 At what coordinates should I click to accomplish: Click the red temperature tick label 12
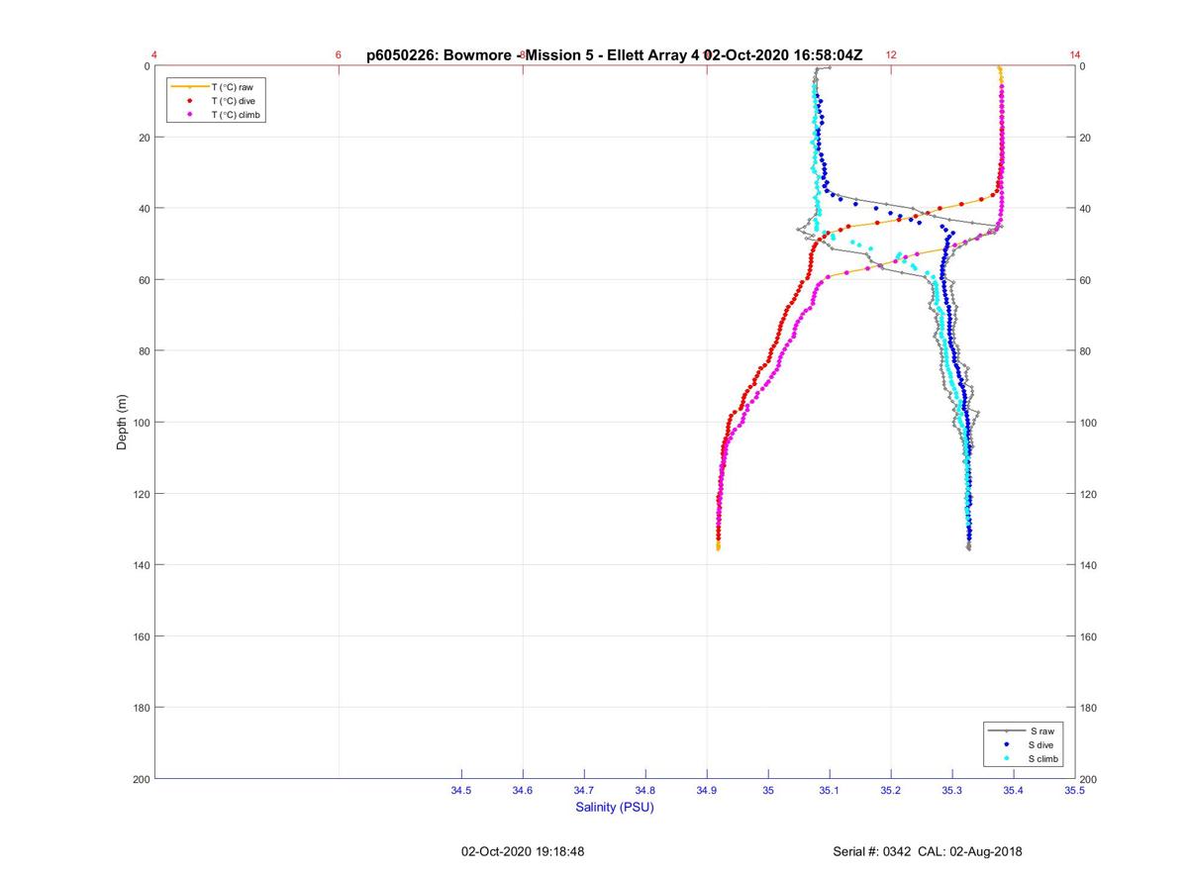point(891,55)
